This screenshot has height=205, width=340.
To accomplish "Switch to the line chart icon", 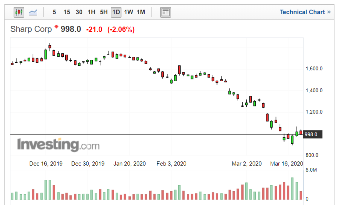I will pos(33,12).
